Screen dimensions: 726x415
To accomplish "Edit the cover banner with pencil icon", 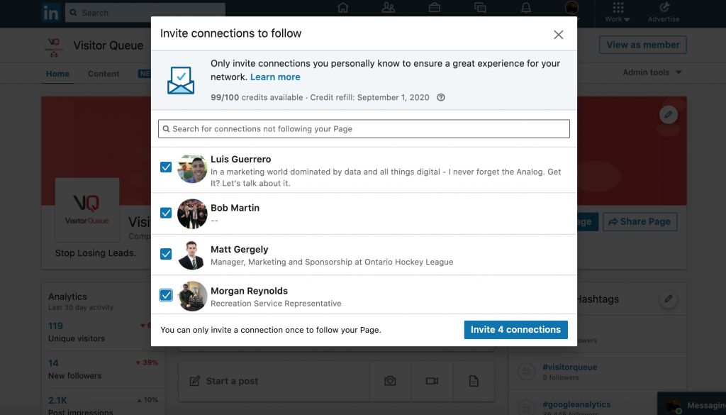I will (668, 114).
